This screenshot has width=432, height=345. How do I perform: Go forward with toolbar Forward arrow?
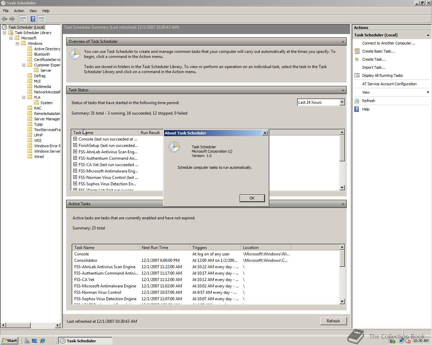(12, 19)
